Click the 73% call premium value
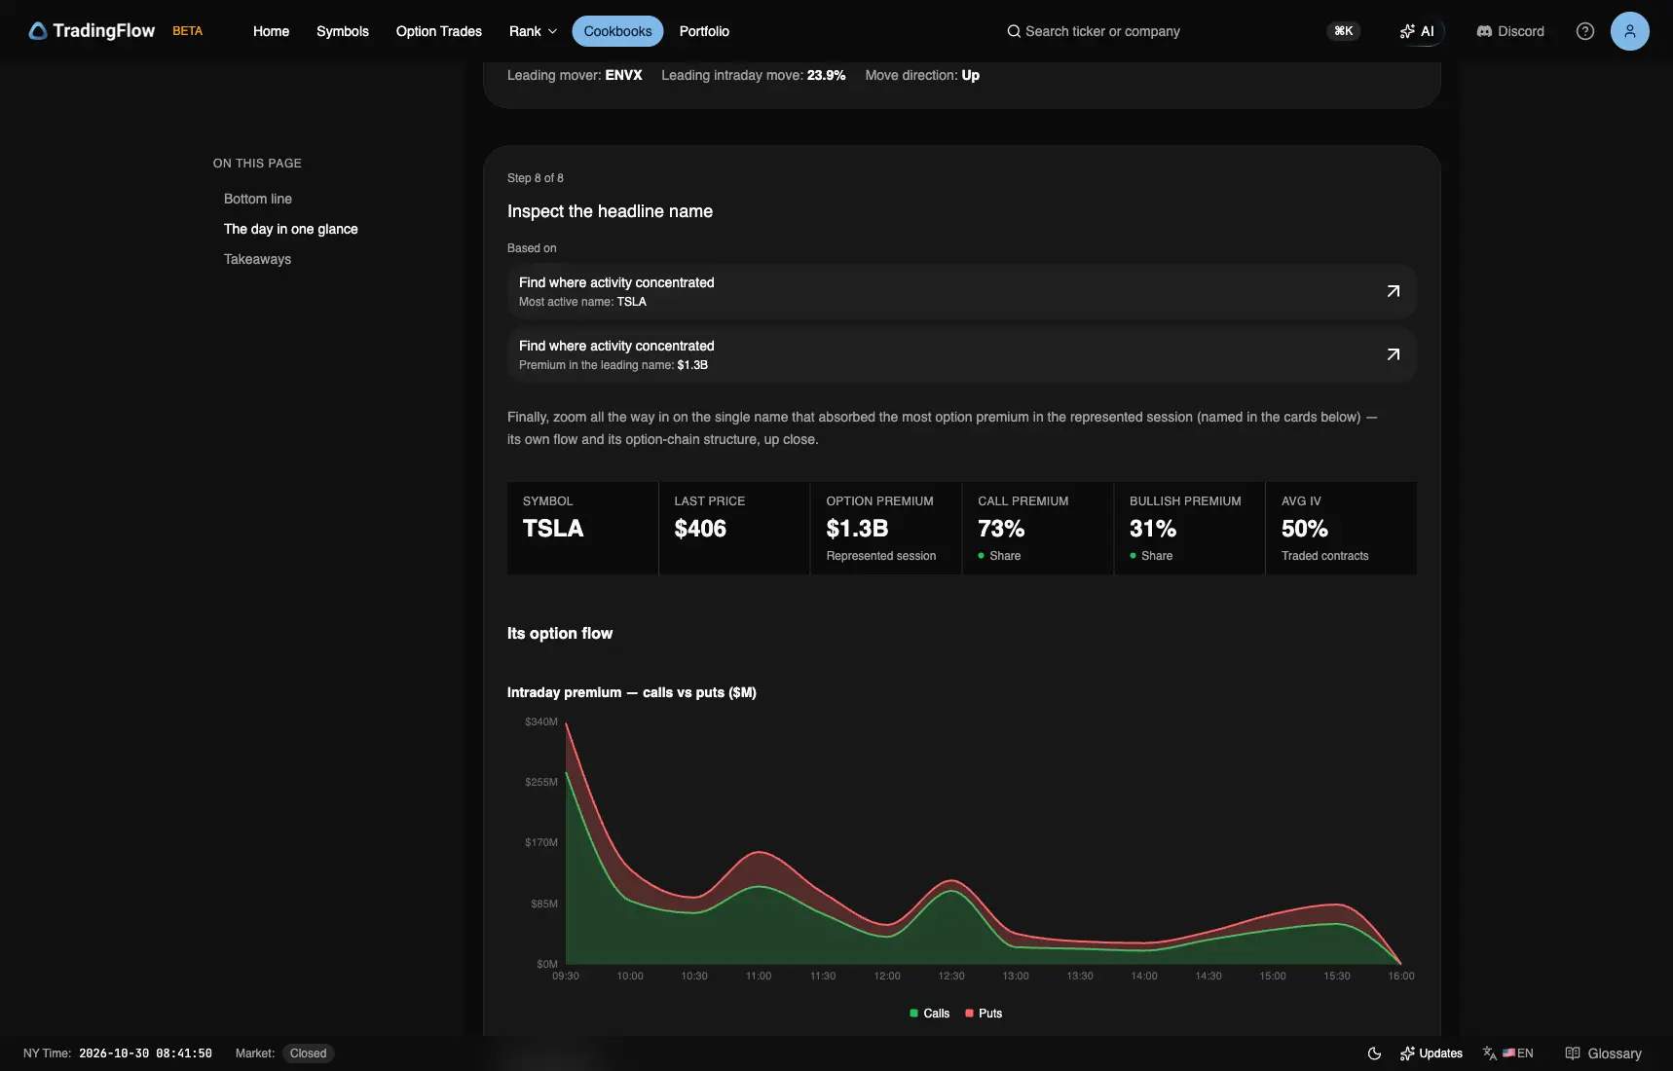Image resolution: width=1673 pixels, height=1071 pixels. [1001, 529]
